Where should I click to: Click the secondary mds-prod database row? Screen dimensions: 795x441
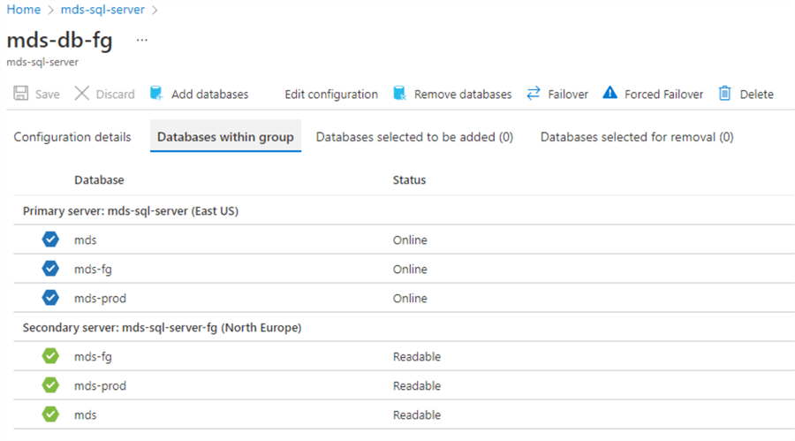100,385
